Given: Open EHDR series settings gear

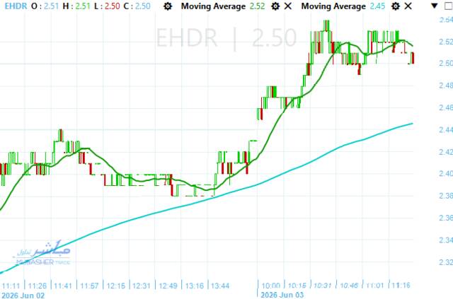Looking at the screenshot, I should pyautogui.click(x=168, y=6).
